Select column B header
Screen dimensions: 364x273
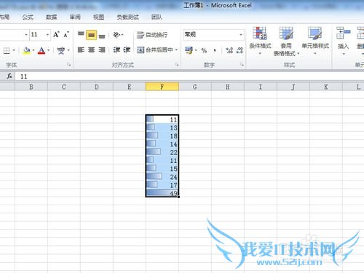click(31, 87)
